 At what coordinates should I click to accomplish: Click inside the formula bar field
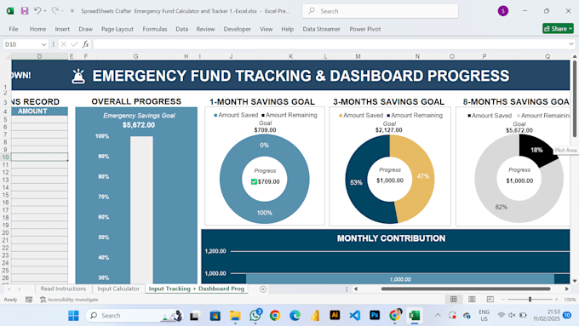(330, 44)
